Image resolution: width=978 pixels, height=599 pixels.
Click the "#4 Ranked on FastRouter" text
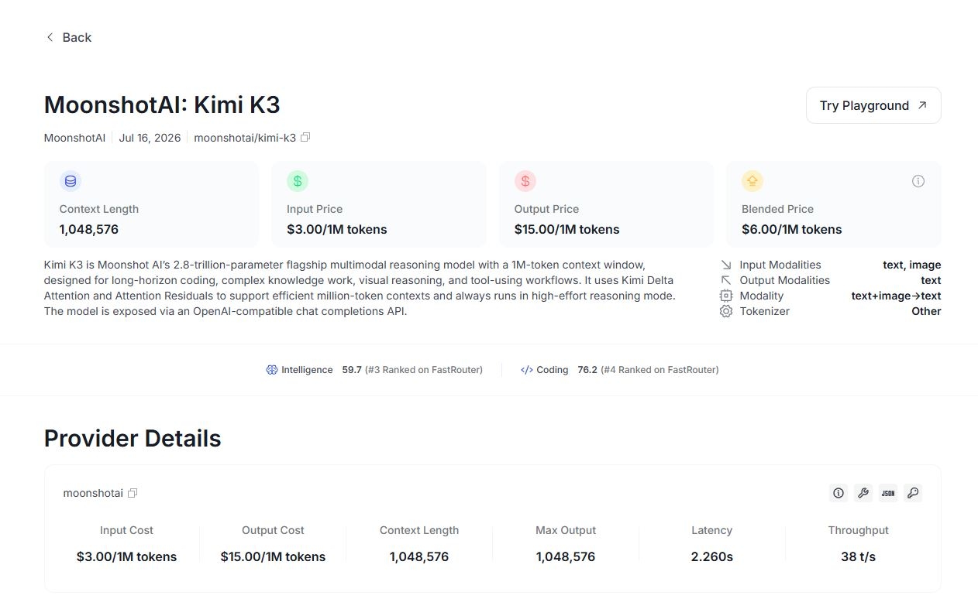pyautogui.click(x=659, y=370)
